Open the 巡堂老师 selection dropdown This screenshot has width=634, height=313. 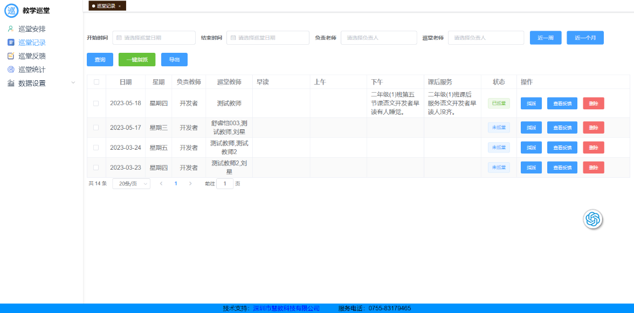[486, 38]
